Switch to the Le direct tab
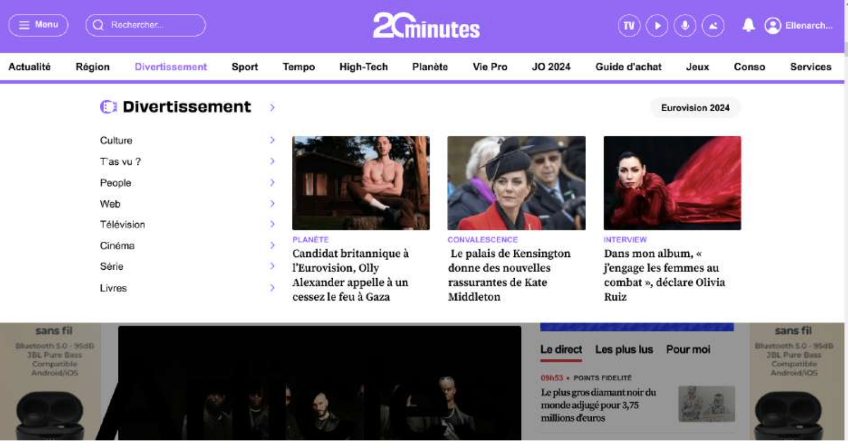 [x=561, y=350]
